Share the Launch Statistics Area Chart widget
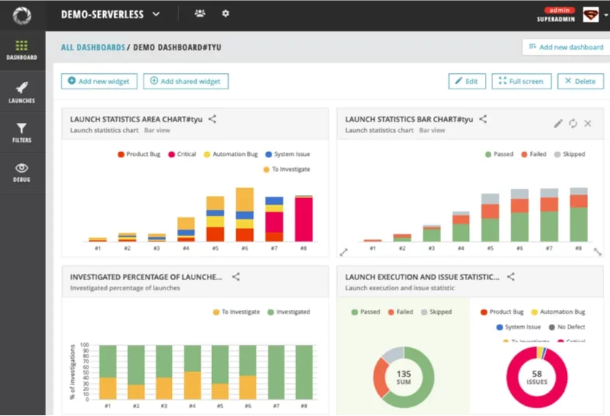 coord(212,119)
